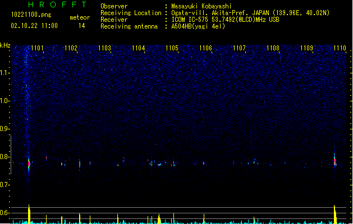Click the meteor count value 14

click(81, 26)
